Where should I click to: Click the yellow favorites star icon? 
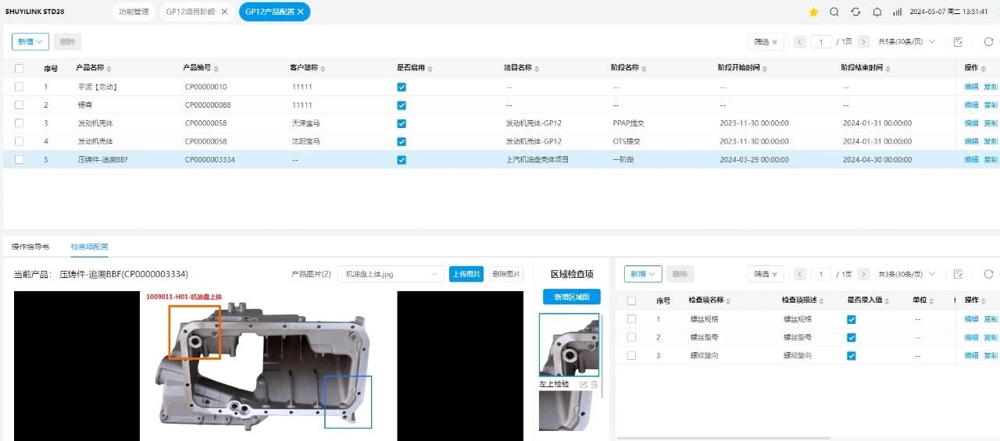click(813, 12)
